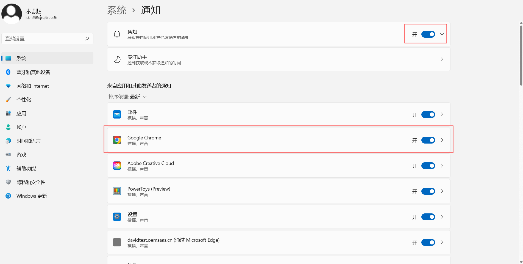Click the user account avatar
The image size is (523, 264).
point(12,13)
